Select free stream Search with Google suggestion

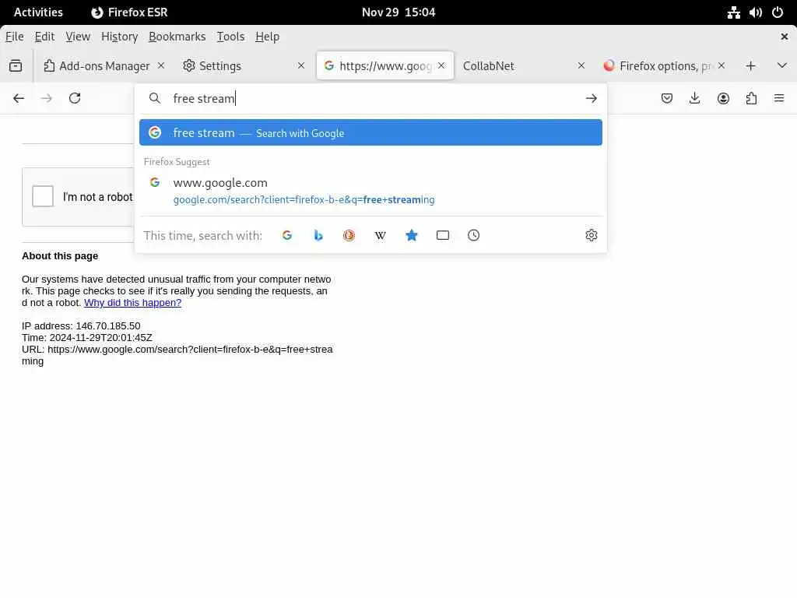[x=370, y=132]
